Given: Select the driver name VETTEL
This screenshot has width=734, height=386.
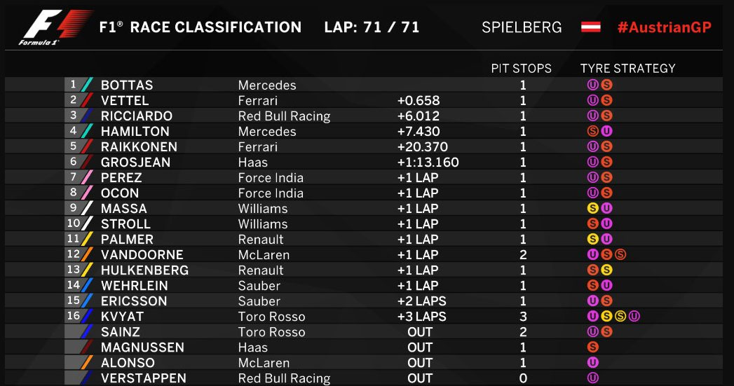Looking at the screenshot, I should [125, 101].
